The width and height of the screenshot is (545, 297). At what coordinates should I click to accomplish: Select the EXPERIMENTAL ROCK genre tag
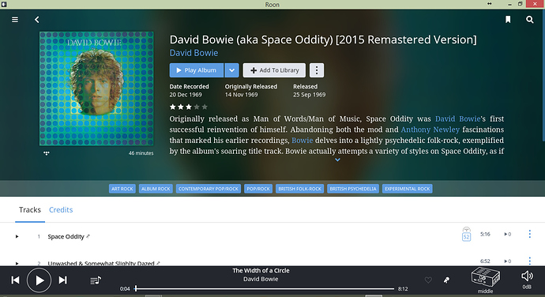407,189
